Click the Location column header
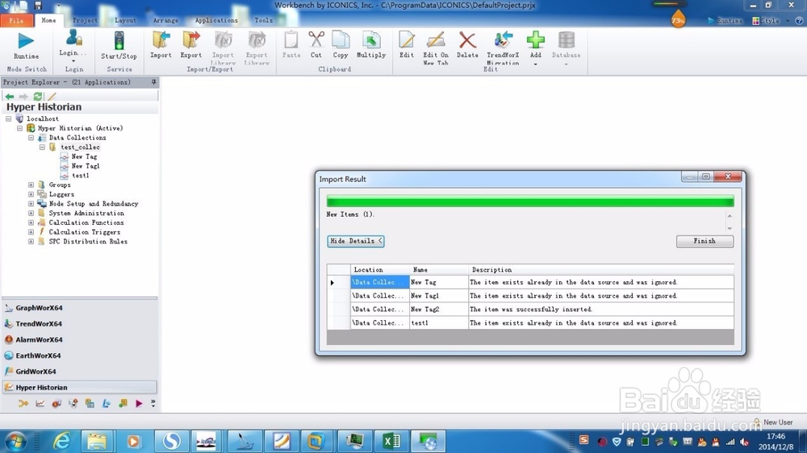 (380, 269)
